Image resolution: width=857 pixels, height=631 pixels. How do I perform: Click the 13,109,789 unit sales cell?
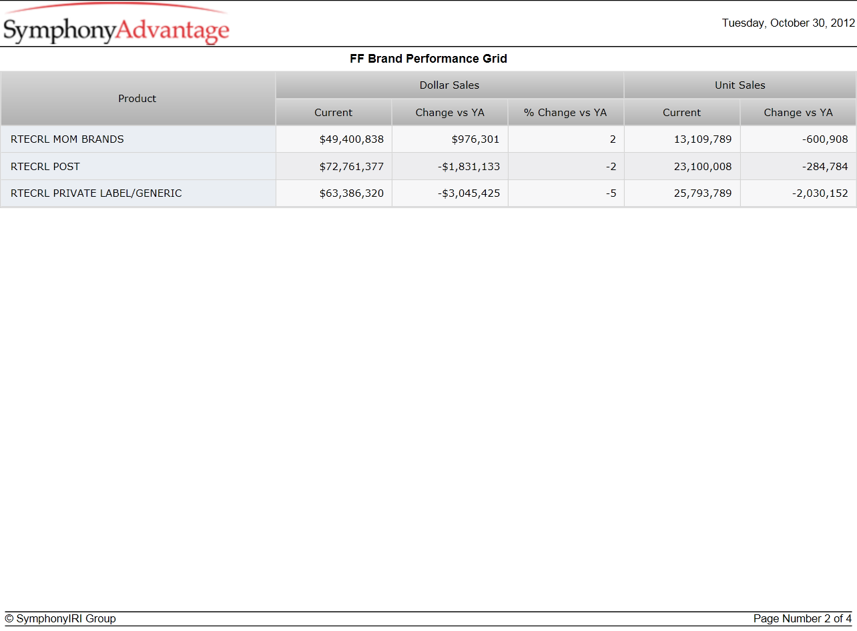point(682,139)
